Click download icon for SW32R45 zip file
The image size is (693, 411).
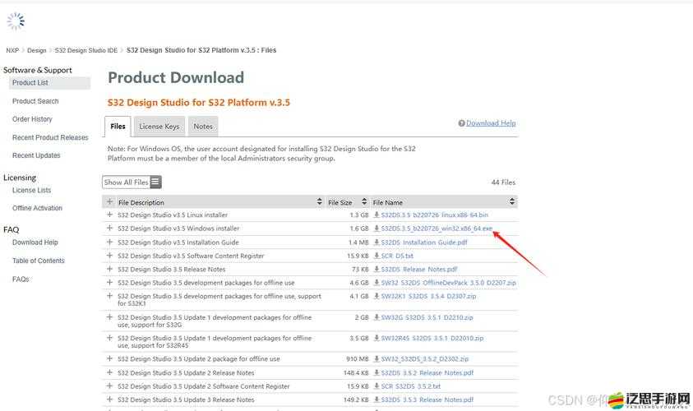pyautogui.click(x=377, y=338)
